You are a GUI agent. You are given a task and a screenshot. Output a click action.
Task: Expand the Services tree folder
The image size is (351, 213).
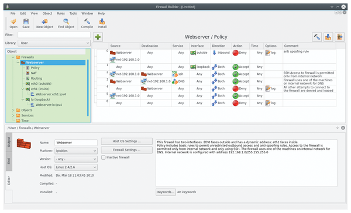click(13, 116)
